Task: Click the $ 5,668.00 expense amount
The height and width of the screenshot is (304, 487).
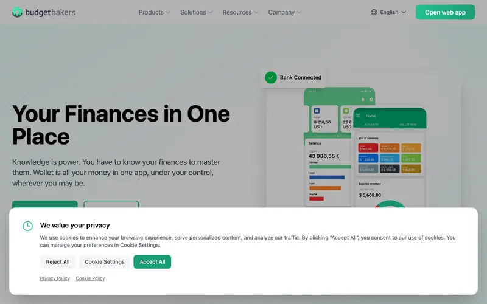Action: pos(370,195)
